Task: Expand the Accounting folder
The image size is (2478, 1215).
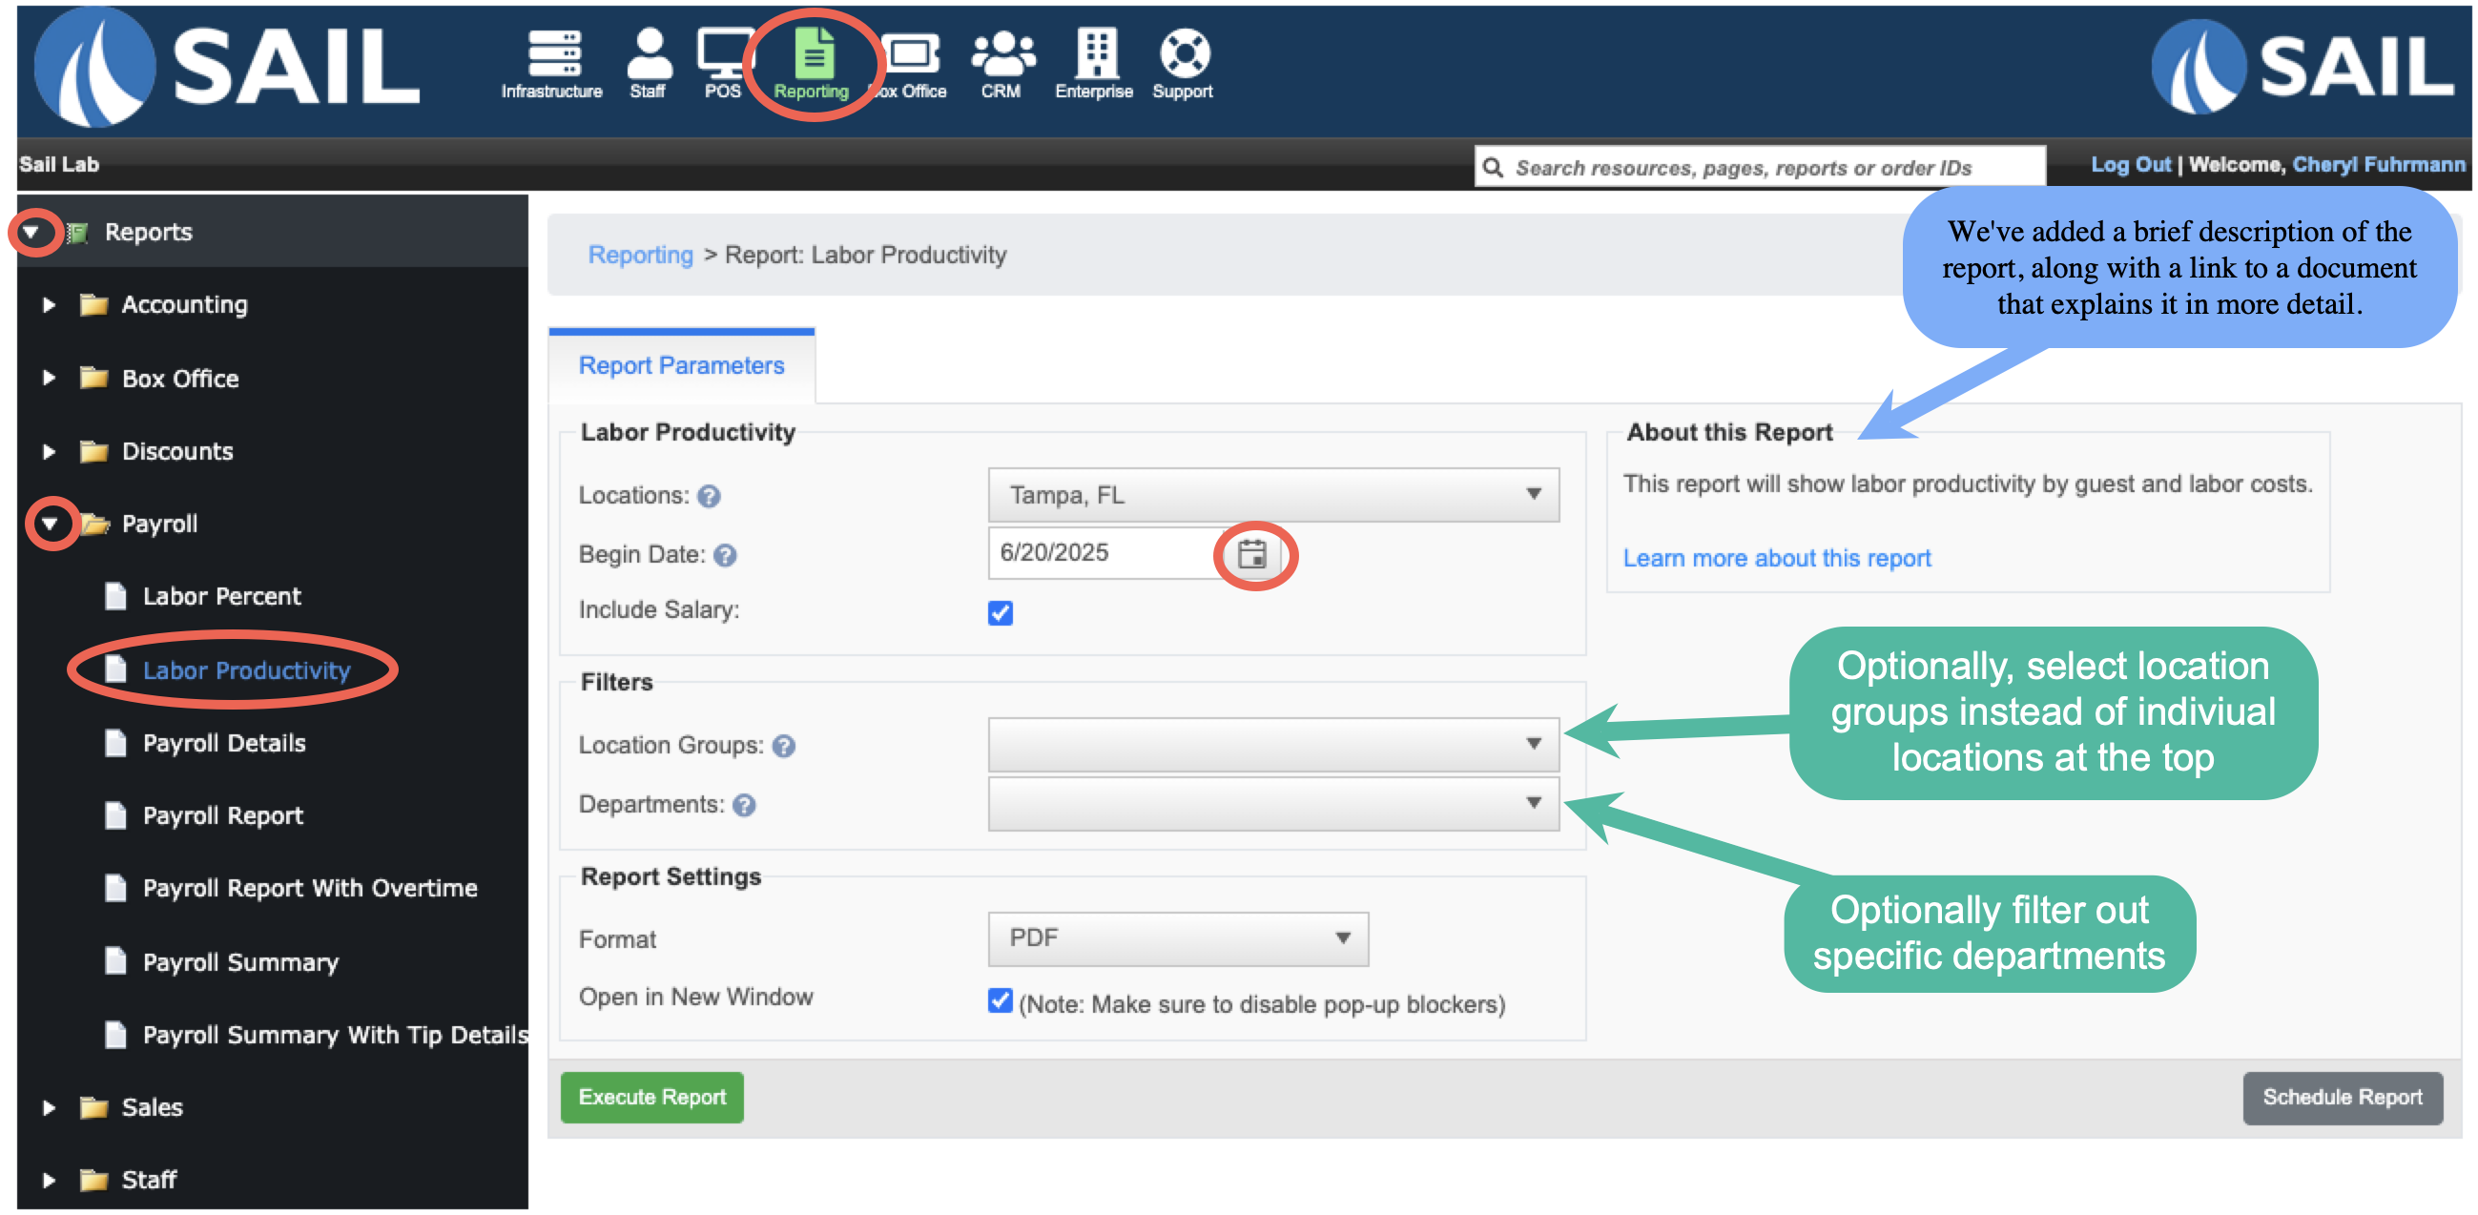Action: 49,305
